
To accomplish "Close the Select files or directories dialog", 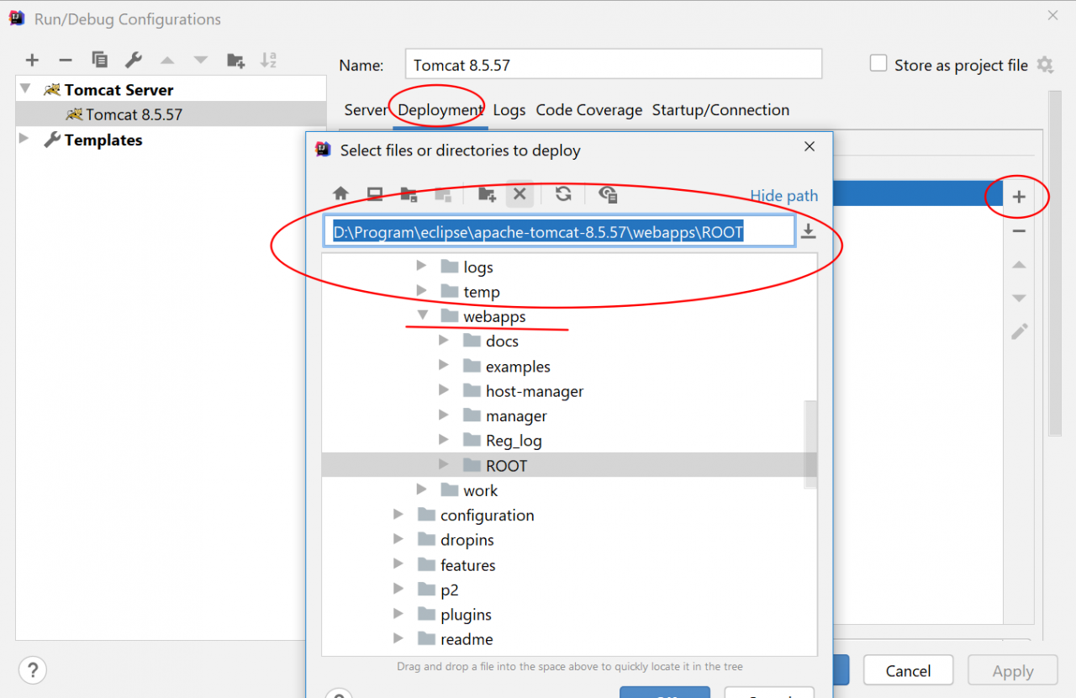I will coord(810,146).
